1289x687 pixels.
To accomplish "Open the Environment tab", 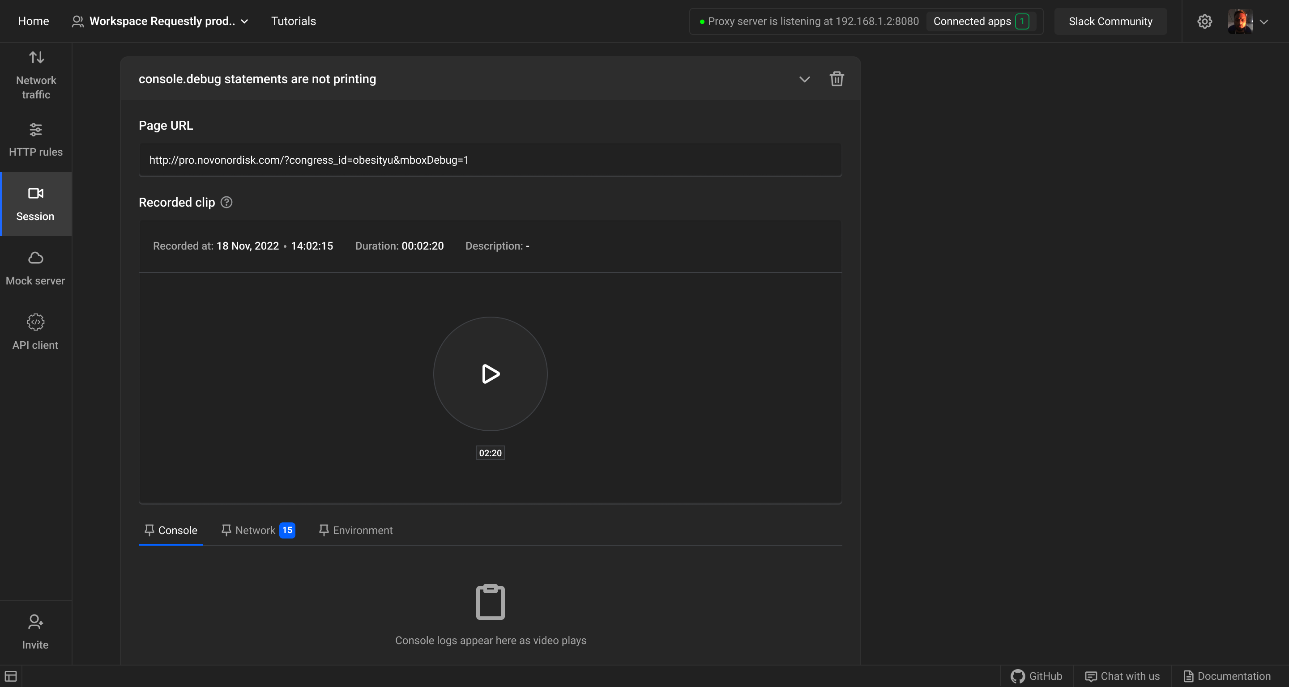I will point(356,530).
